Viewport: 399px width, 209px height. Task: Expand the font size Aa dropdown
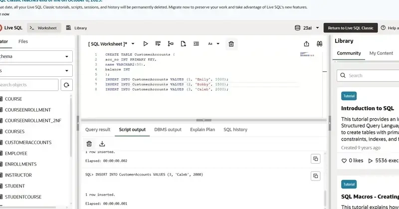[213, 44]
